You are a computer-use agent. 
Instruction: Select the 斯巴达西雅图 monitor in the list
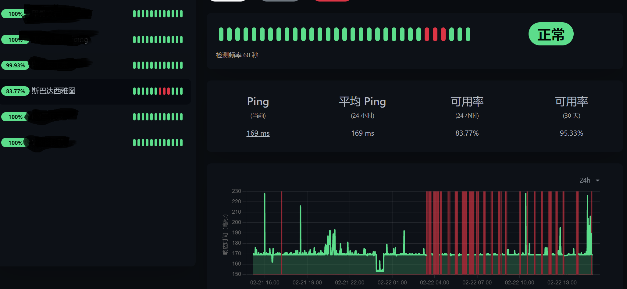[x=95, y=91]
